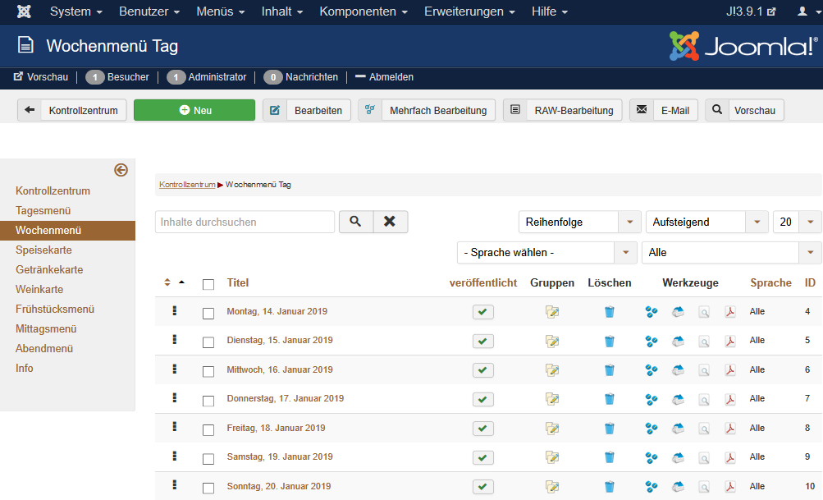Viewport: 823px width, 500px height.
Task: Clear search with the X button
Action: [391, 222]
